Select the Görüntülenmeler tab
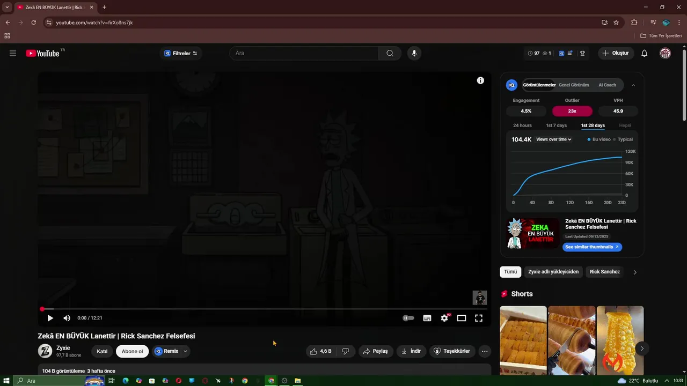 pyautogui.click(x=539, y=85)
